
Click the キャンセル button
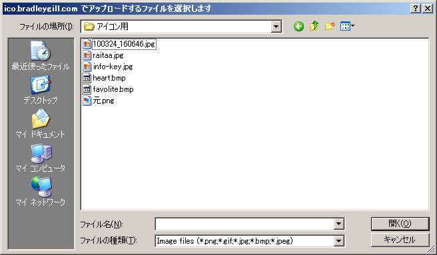(x=400, y=240)
